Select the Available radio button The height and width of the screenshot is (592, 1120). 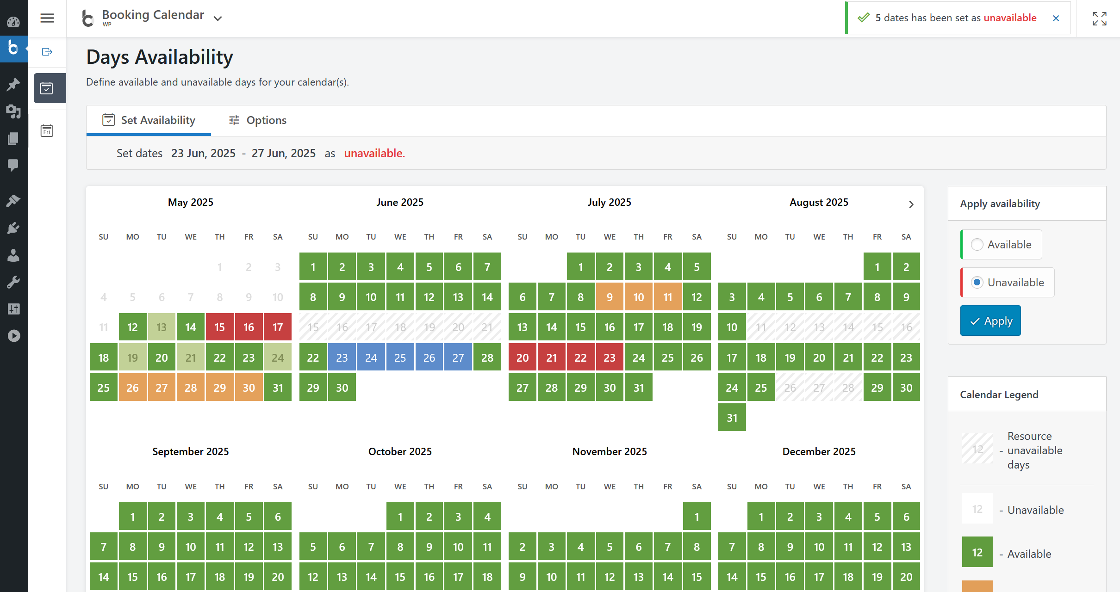coord(977,245)
